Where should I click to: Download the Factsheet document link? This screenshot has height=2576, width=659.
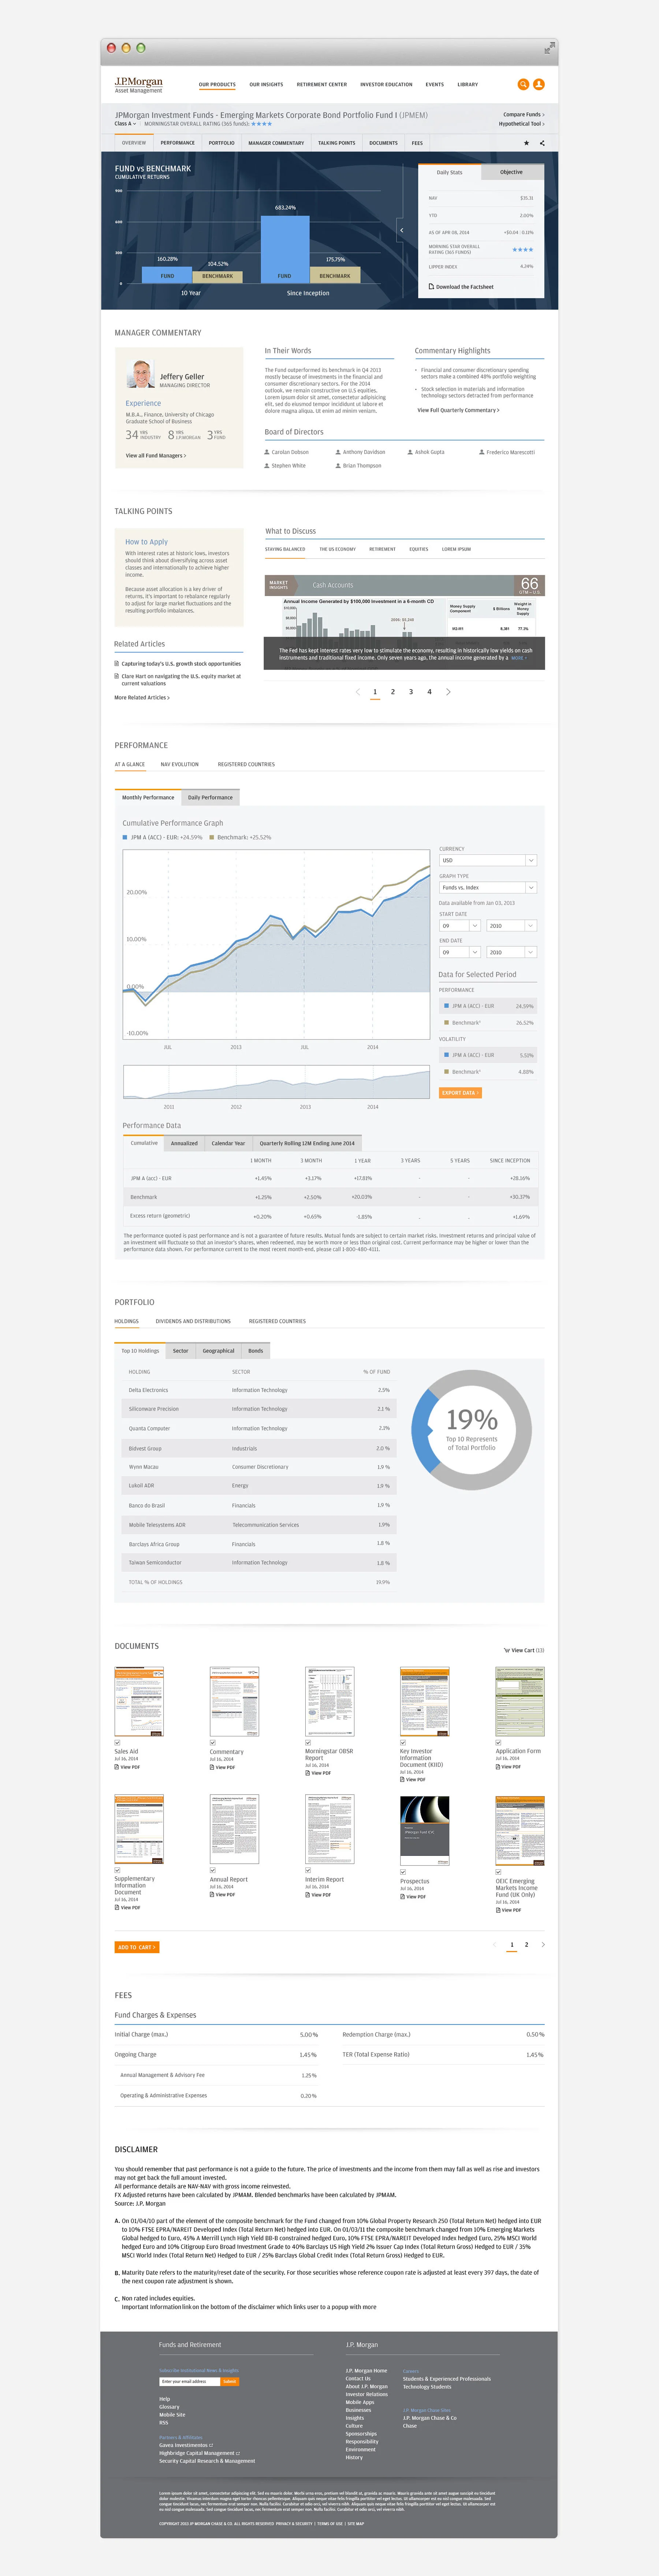click(x=461, y=287)
